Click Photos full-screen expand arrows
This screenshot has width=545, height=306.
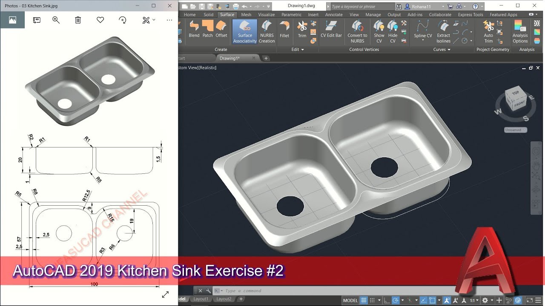(166, 294)
